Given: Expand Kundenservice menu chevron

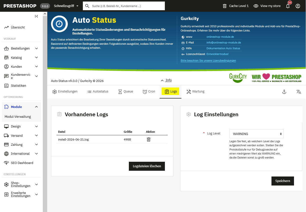Looking at the screenshot, I should (x=37, y=76).
